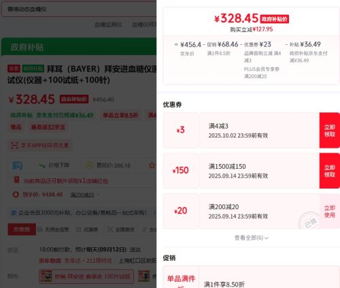Open the 单品立享8.5折 promotion tag
This screenshot has width=340, height=288.
(120, 115)
